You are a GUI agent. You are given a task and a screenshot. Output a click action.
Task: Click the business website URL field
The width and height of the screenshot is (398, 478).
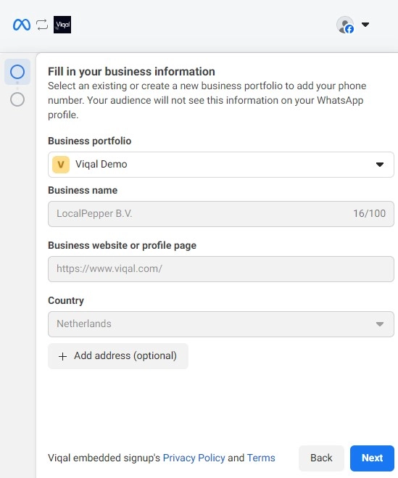(x=221, y=269)
